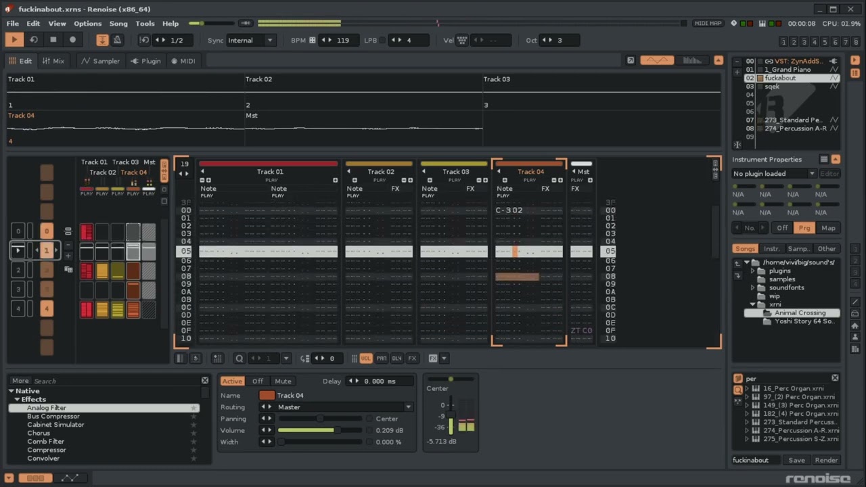Image resolution: width=866 pixels, height=487 pixels.
Task: Open the Edit menu
Action: (x=33, y=24)
